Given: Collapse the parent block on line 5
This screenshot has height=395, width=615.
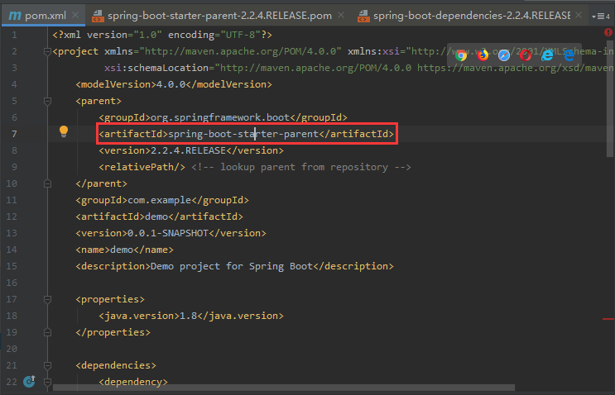Looking at the screenshot, I should coord(47,102).
